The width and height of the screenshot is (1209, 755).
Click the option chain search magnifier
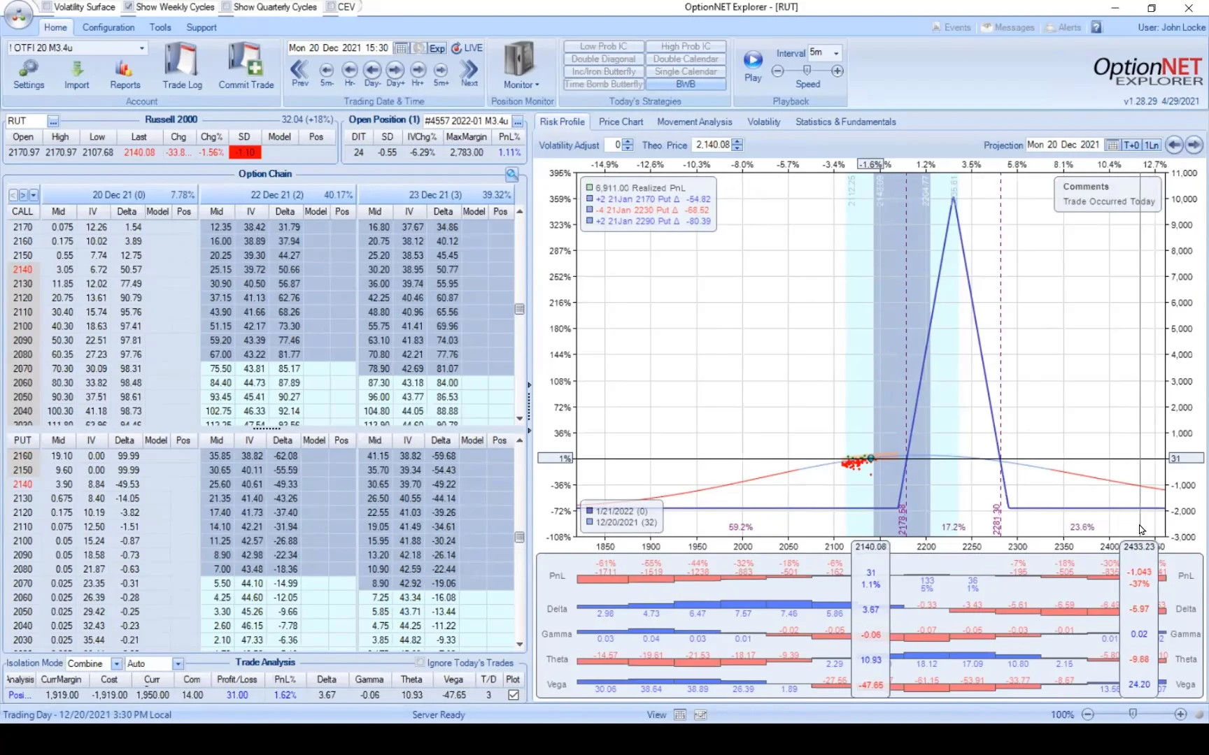[x=512, y=174]
